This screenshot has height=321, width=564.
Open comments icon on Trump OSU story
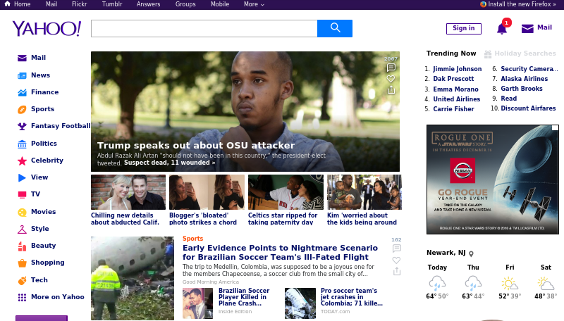pos(391,68)
